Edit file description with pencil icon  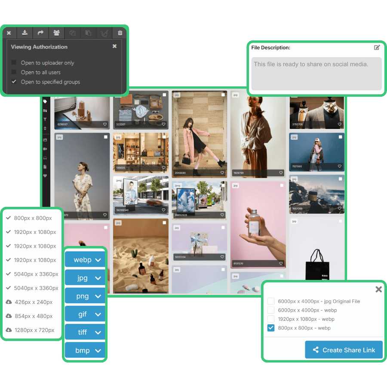pyautogui.click(x=377, y=48)
